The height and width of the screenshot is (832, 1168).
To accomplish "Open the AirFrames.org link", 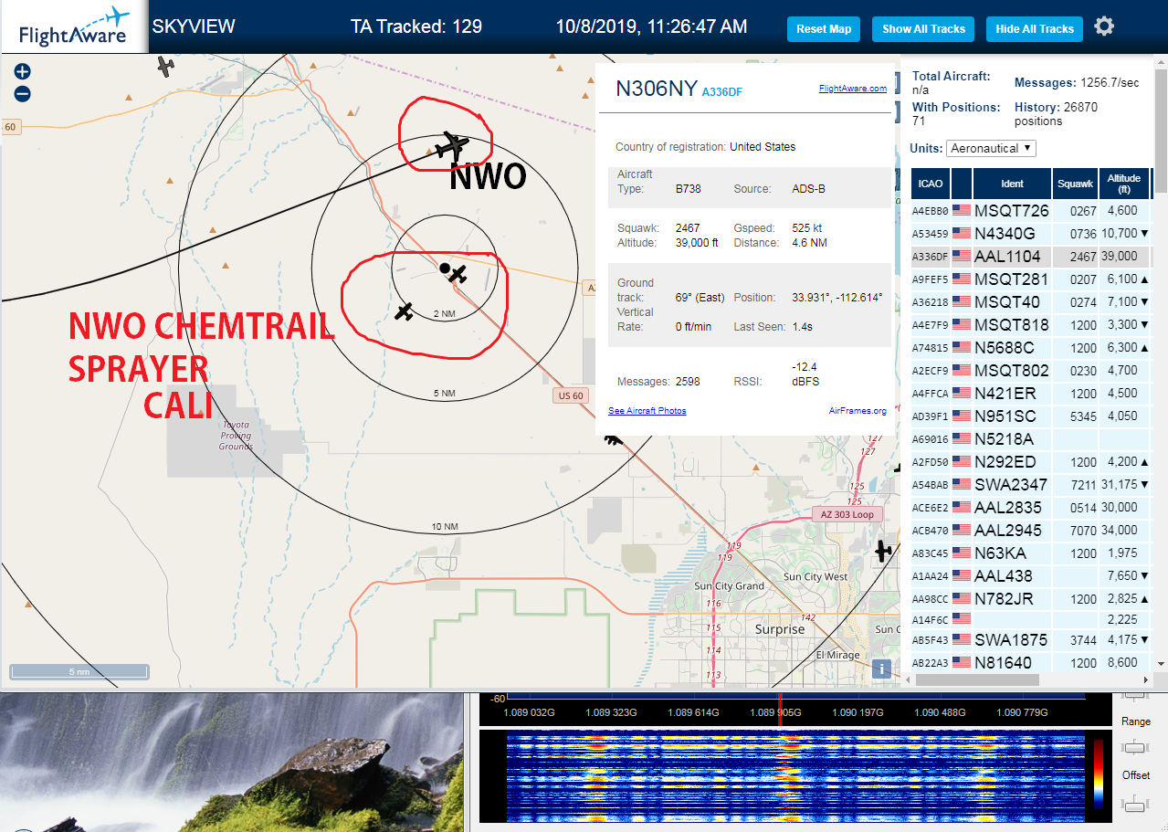I will 858,411.
